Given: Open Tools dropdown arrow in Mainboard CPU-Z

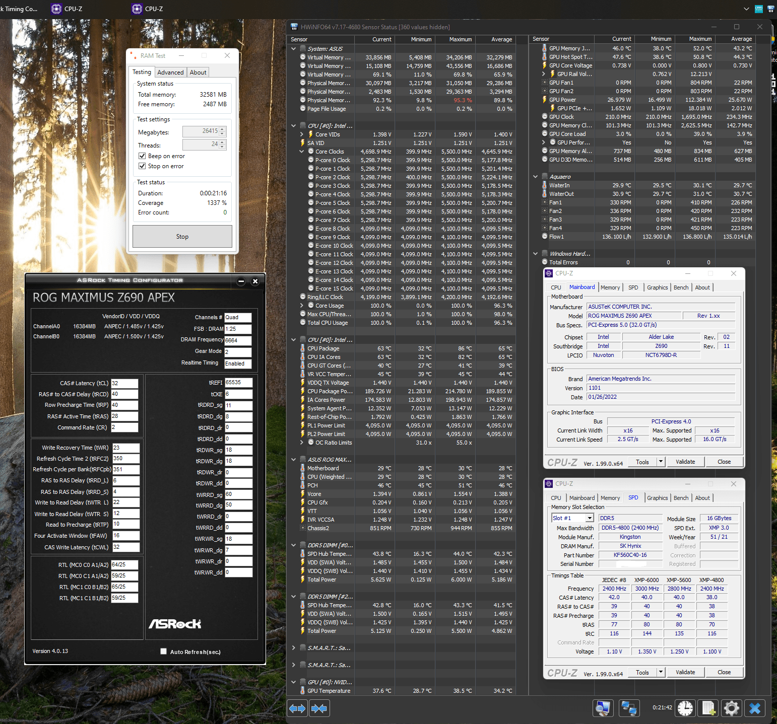Looking at the screenshot, I should coord(661,462).
